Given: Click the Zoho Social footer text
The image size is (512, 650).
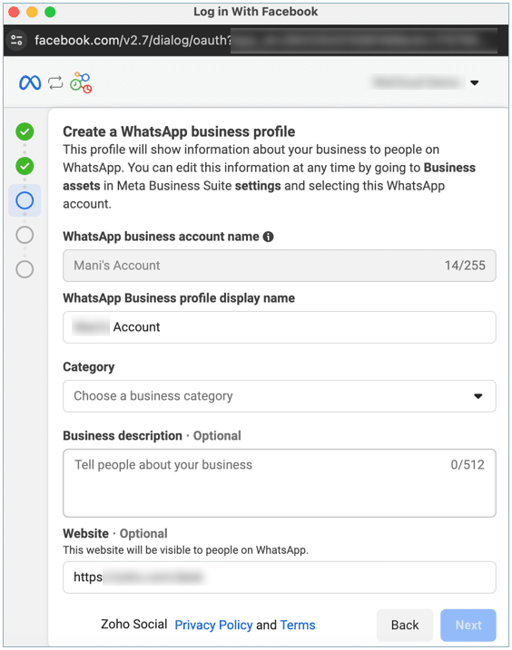Looking at the screenshot, I should click(x=133, y=624).
